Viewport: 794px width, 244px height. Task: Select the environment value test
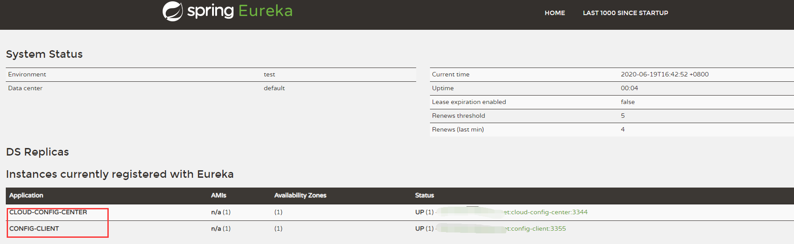click(270, 74)
